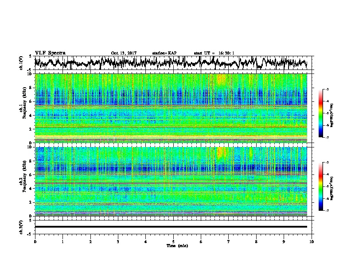351x271 pixels.
Task: Click the "Time (min)" axis label
Action: 177,246
